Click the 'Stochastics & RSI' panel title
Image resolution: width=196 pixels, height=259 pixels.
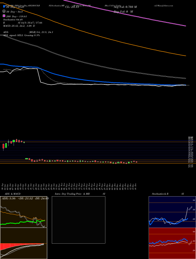click(x=168, y=194)
